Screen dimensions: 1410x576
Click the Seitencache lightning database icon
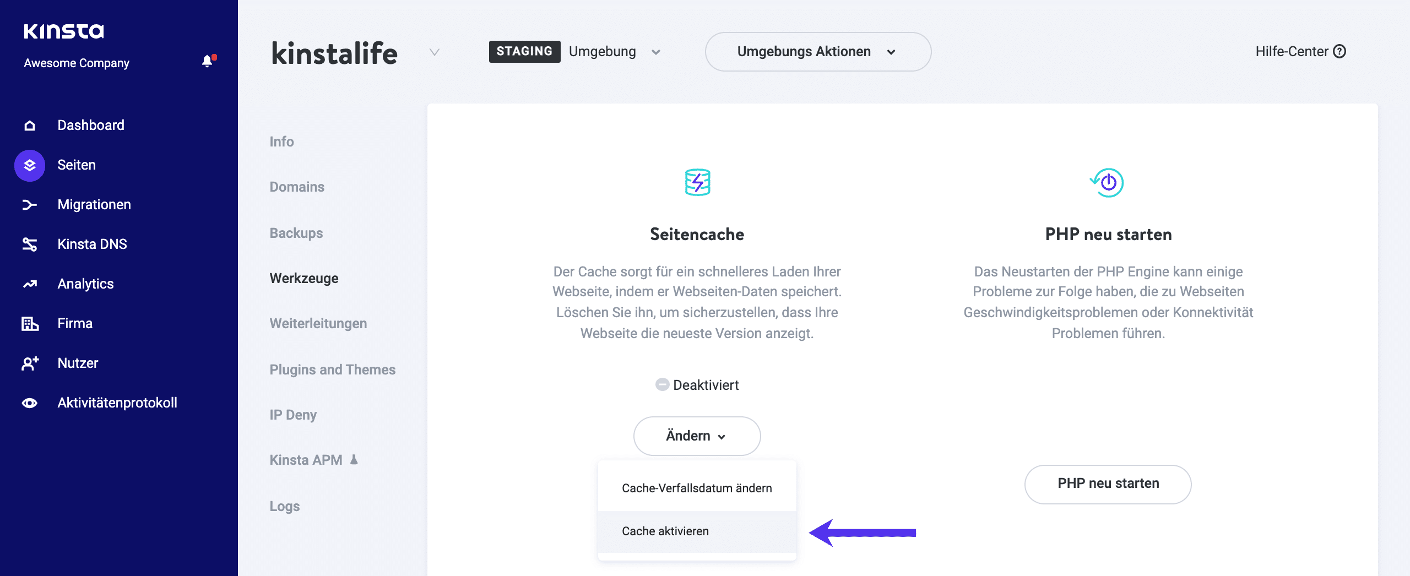(x=696, y=182)
